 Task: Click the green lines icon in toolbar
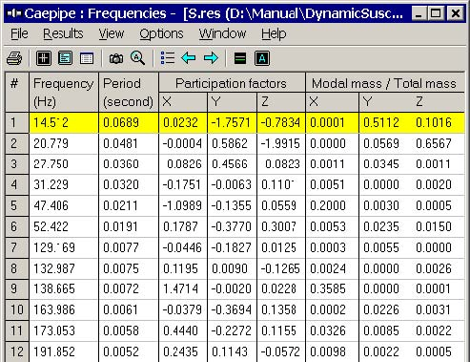click(x=240, y=58)
